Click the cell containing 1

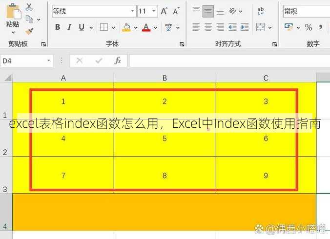point(63,101)
